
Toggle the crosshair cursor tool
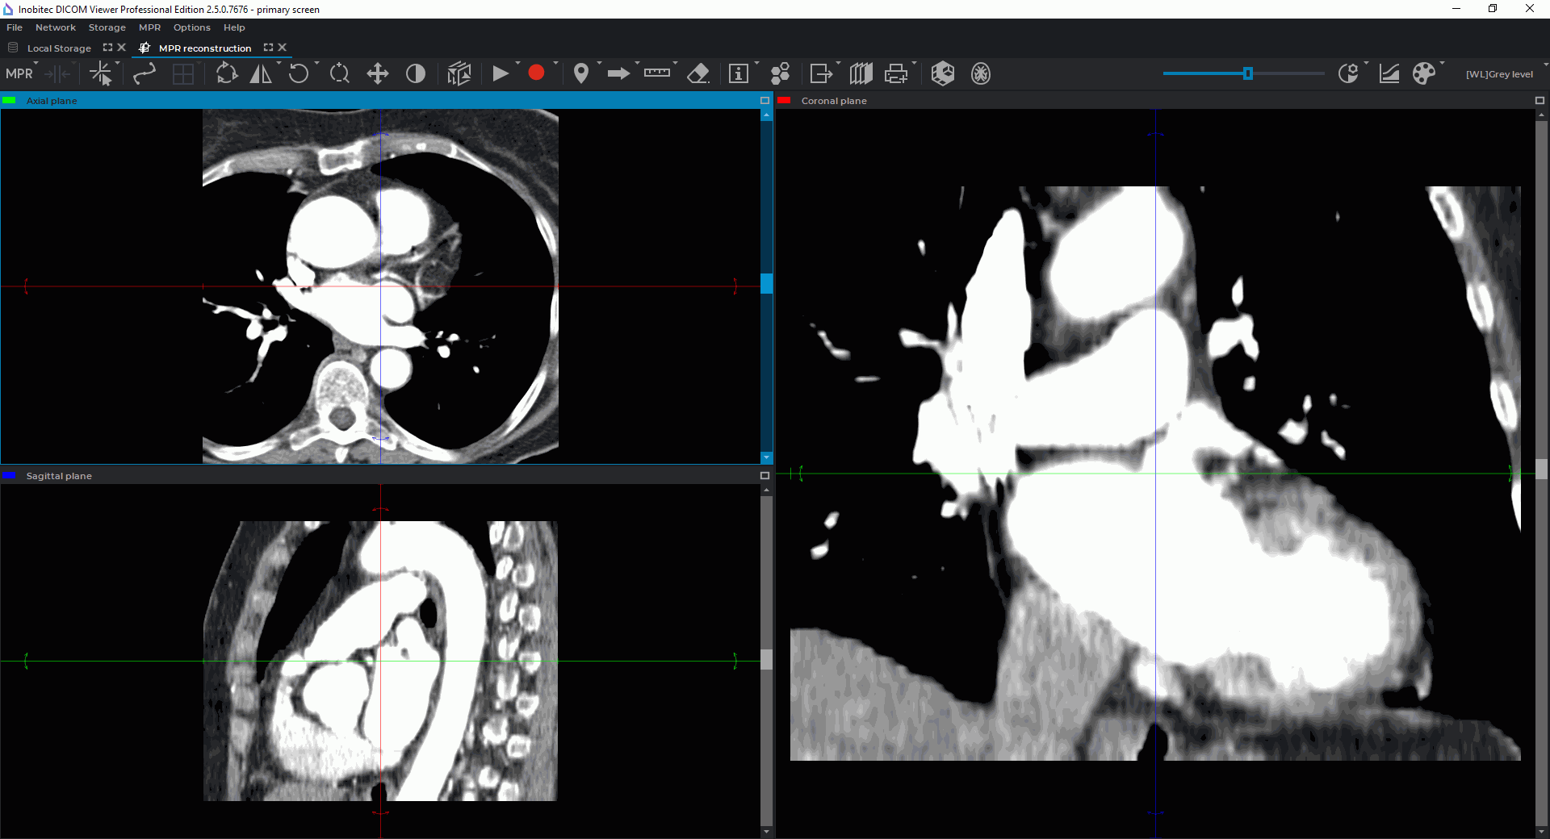[101, 74]
